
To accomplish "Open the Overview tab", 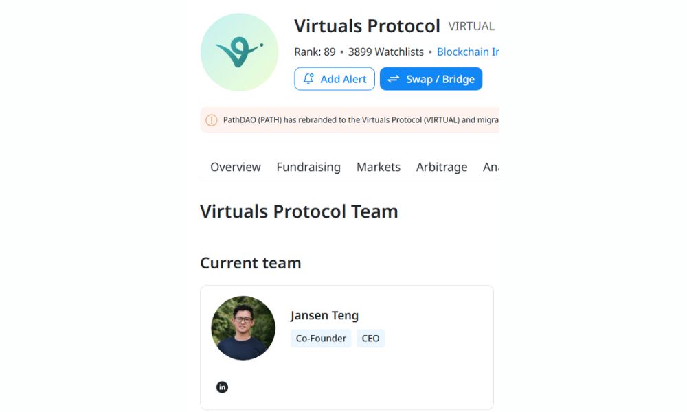I will tap(235, 167).
